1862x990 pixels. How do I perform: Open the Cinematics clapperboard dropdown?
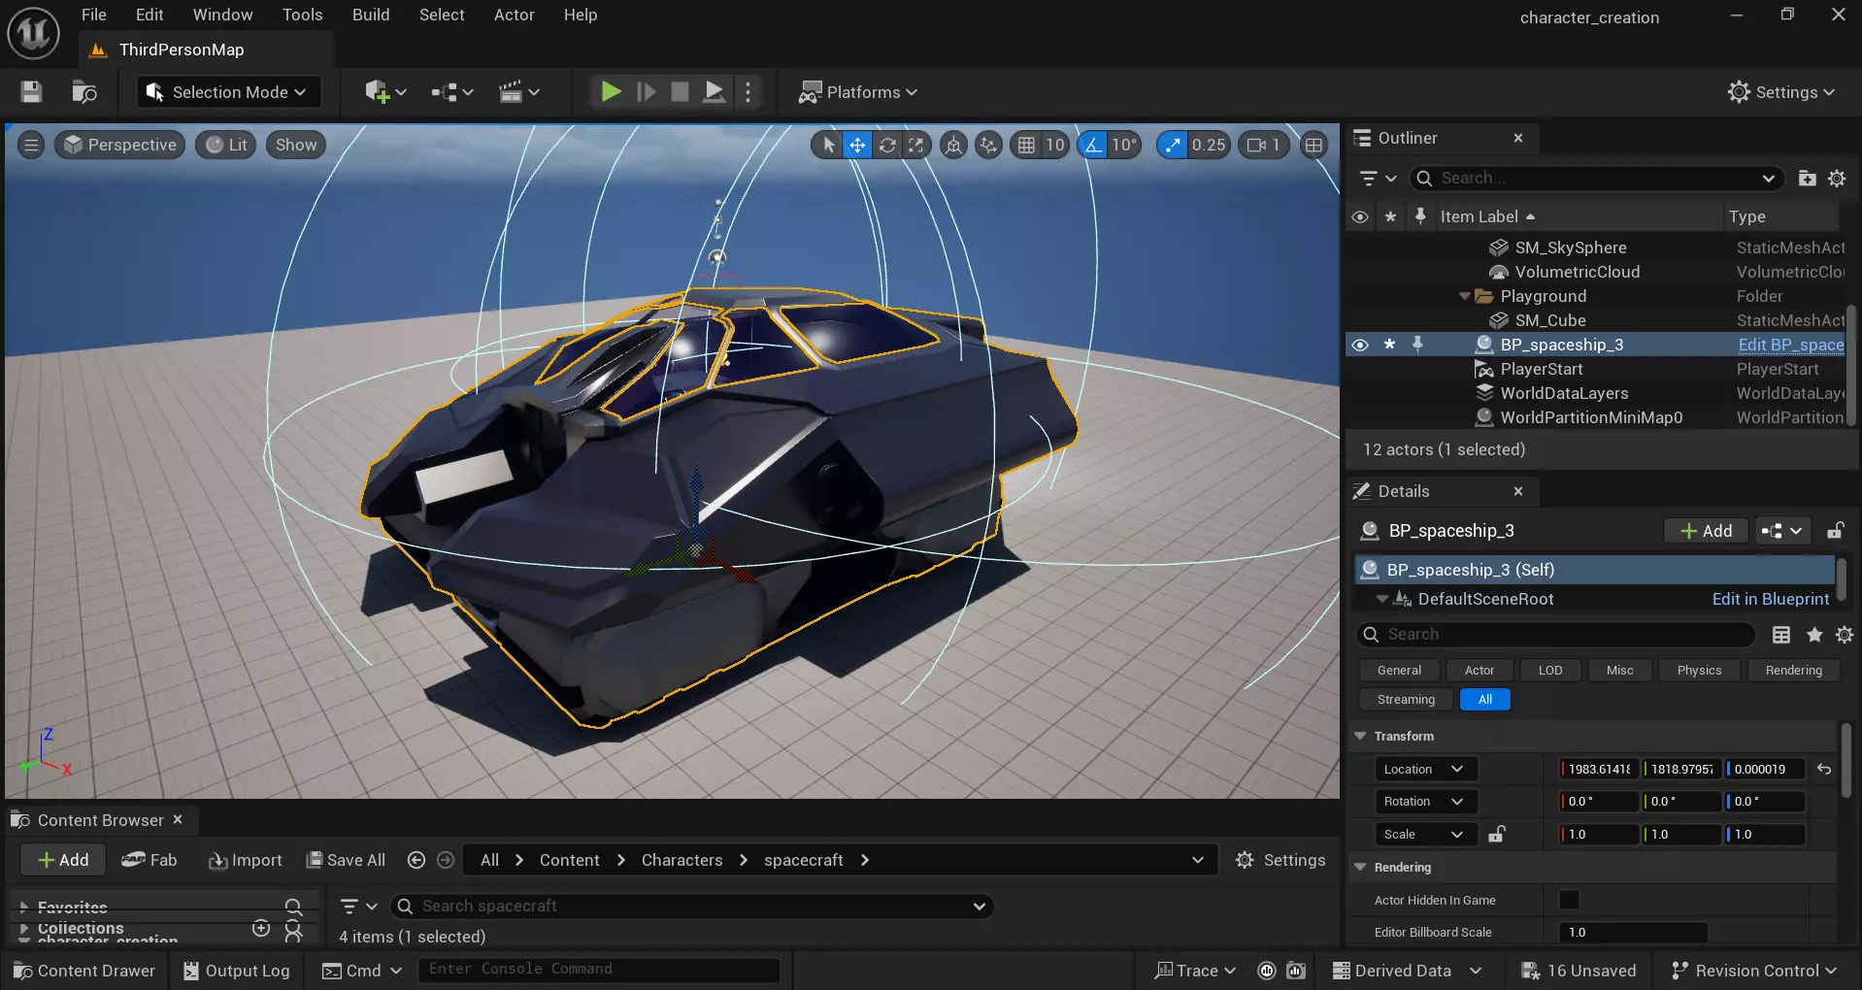point(518,92)
